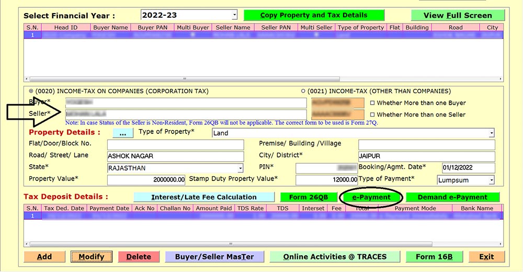Click the Add button
Screen dimensions: 523x272
[x=44, y=257]
